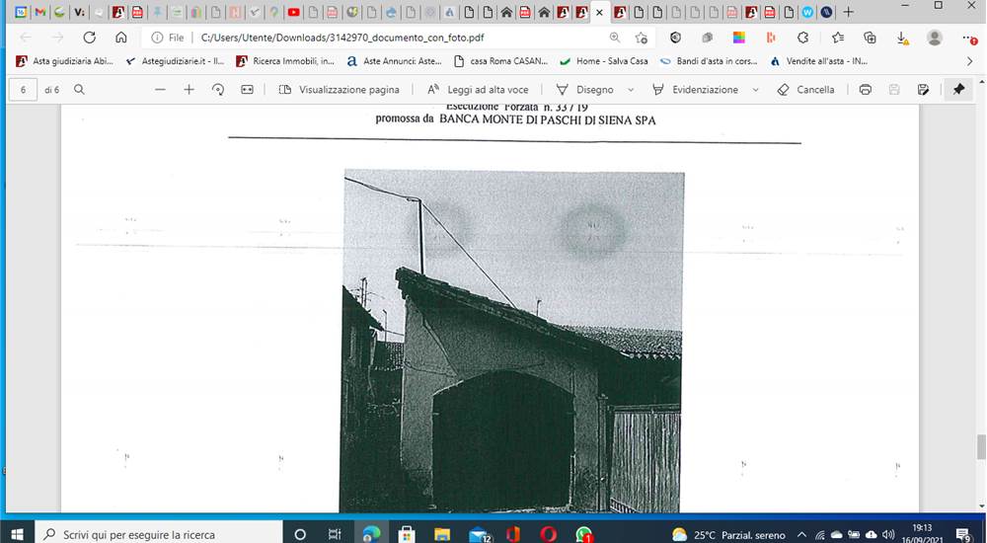This screenshot has width=987, height=543.
Task: Open casa Roma CASAN... bookmark
Action: click(501, 61)
